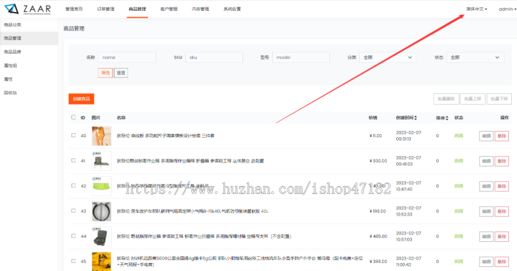
Task: Focus the 型号 model input field
Action: pos(301,57)
